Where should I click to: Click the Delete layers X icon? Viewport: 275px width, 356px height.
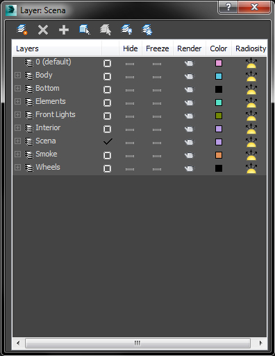click(43, 30)
